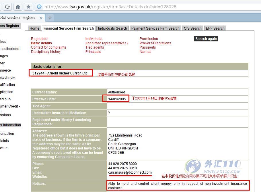Viewport: 261px width, 192px height.
Task: Click phone number 44 029 2075 8000
Action: click(122, 164)
